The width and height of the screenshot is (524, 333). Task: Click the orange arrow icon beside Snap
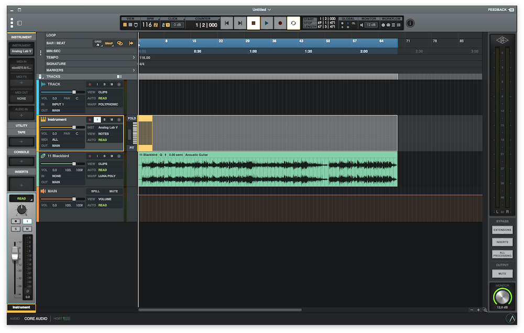click(131, 43)
